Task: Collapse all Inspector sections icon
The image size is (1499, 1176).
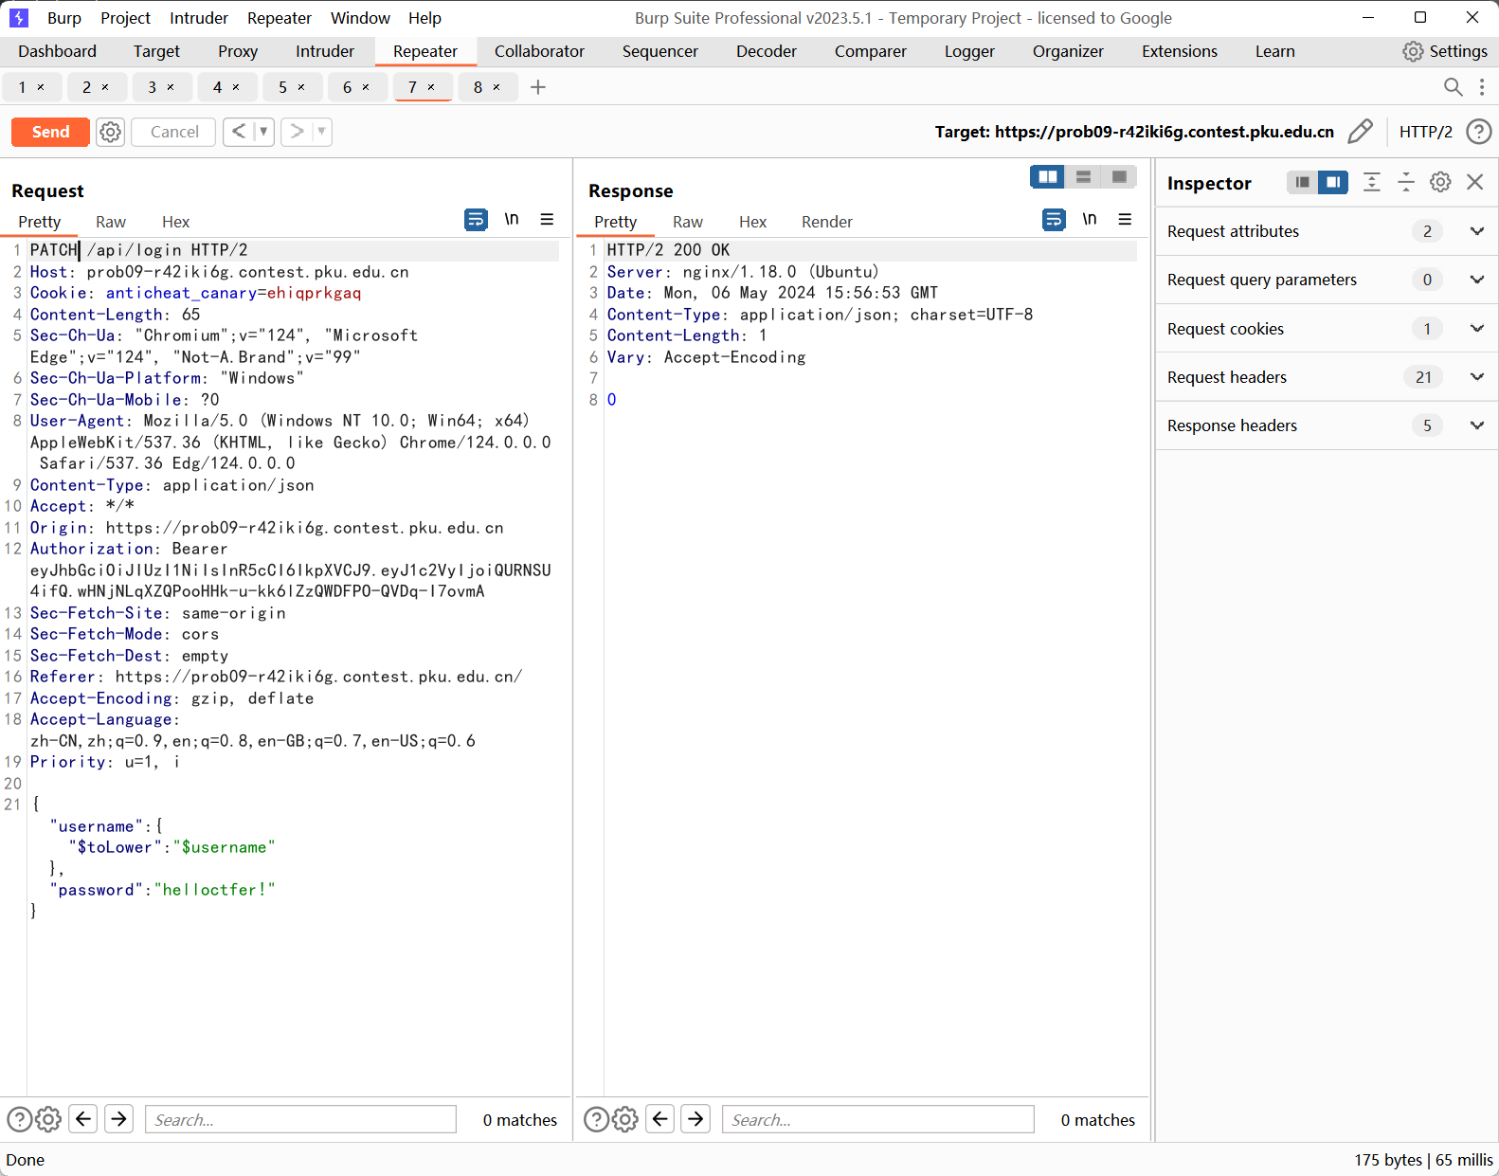Action: tap(1406, 182)
